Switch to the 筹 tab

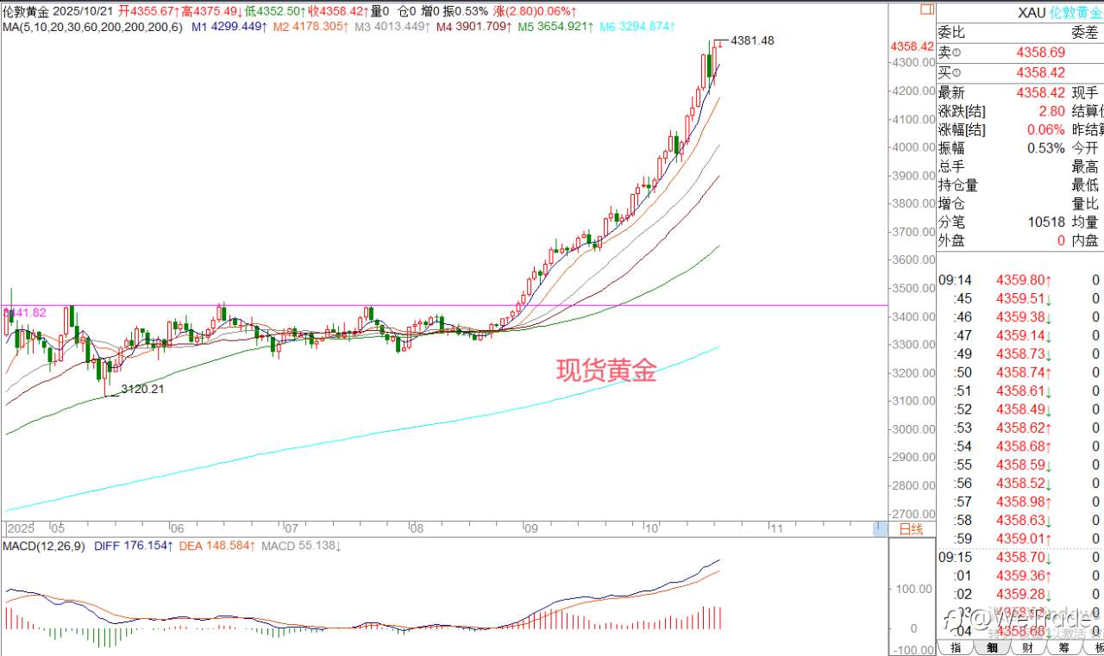(x=1064, y=647)
